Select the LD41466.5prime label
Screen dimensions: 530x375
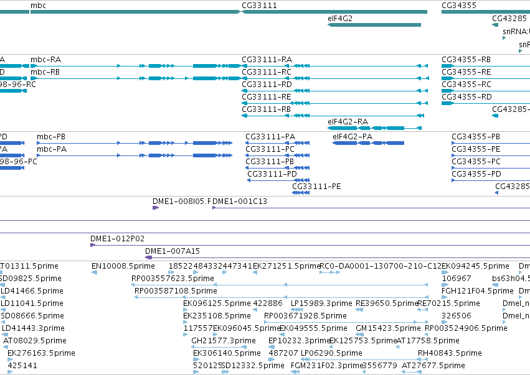pos(32,291)
